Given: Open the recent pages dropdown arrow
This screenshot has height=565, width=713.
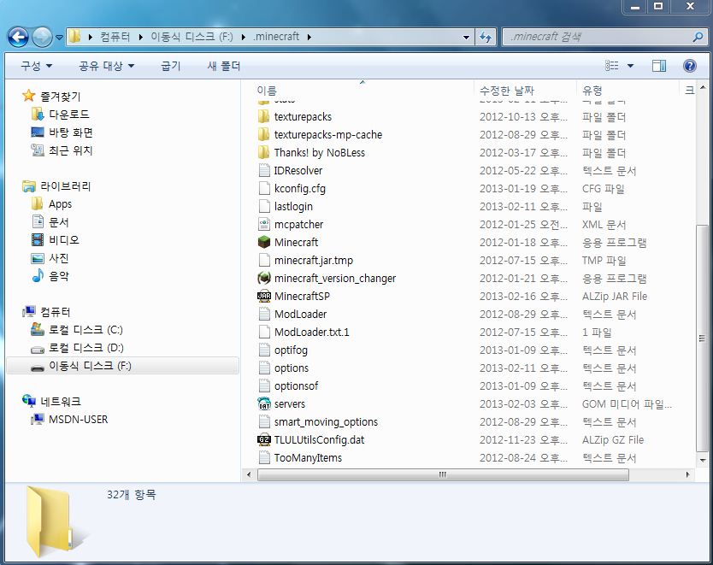Looking at the screenshot, I should pos(59,38).
